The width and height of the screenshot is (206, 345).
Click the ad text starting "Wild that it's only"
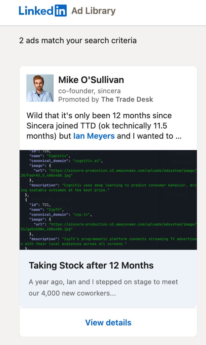click(99, 116)
